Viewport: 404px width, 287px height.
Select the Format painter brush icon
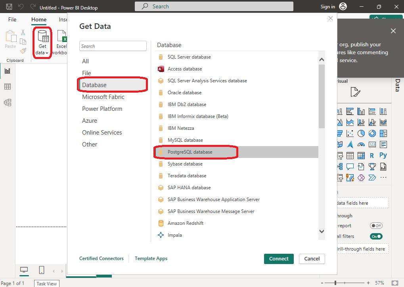pyautogui.click(x=23, y=51)
